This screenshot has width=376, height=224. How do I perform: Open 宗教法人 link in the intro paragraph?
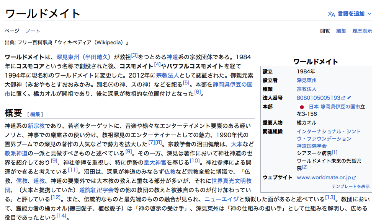coord(168,76)
